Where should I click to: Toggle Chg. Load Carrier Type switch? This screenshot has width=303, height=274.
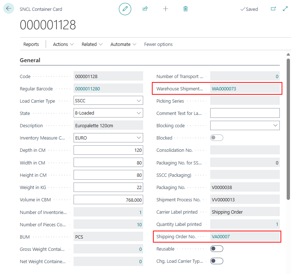pyautogui.click(x=217, y=261)
